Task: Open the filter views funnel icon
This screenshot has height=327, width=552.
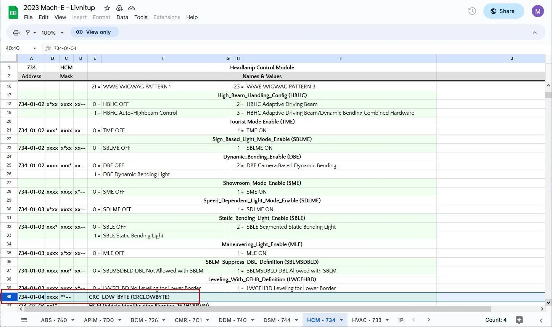Action: (x=28, y=33)
